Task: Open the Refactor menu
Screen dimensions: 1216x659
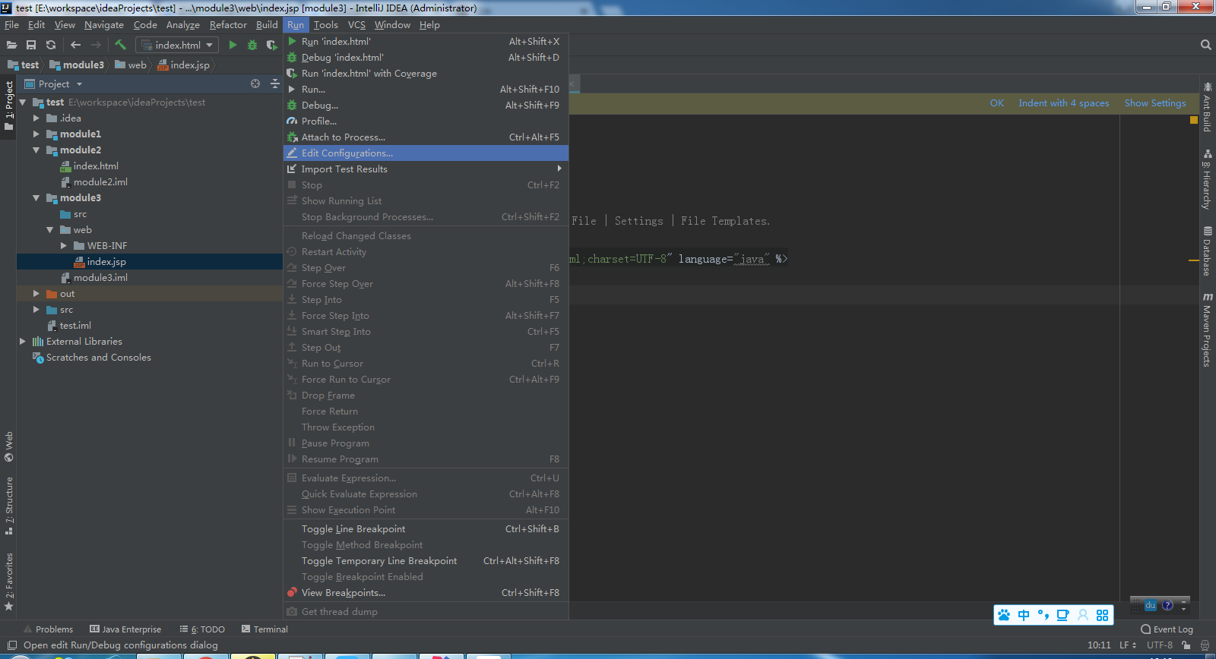Action: pos(228,25)
